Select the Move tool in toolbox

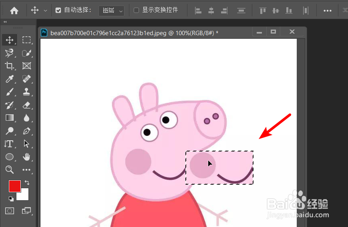pyautogui.click(x=10, y=40)
